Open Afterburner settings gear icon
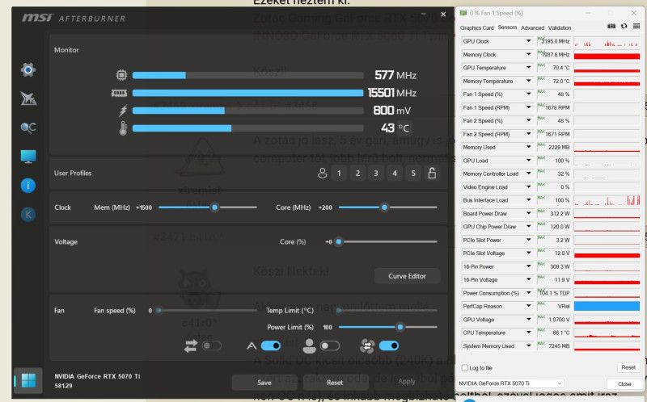The height and width of the screenshot is (402, 647). [x=28, y=69]
